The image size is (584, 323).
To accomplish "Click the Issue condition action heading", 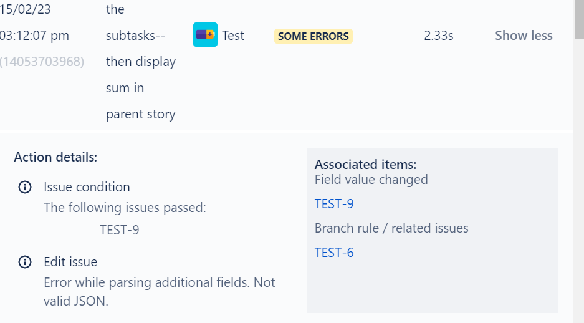I will coord(87,187).
